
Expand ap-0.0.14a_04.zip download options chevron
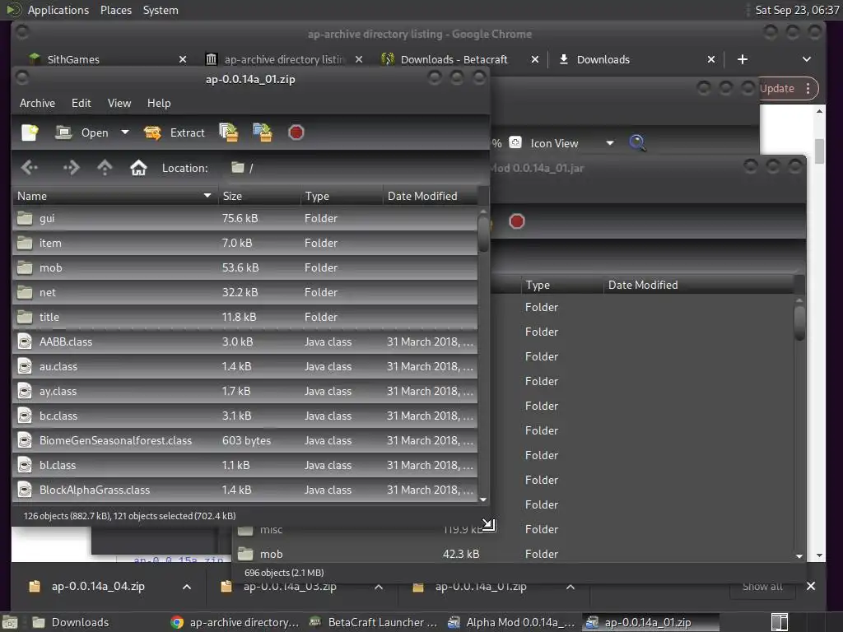[x=187, y=587]
